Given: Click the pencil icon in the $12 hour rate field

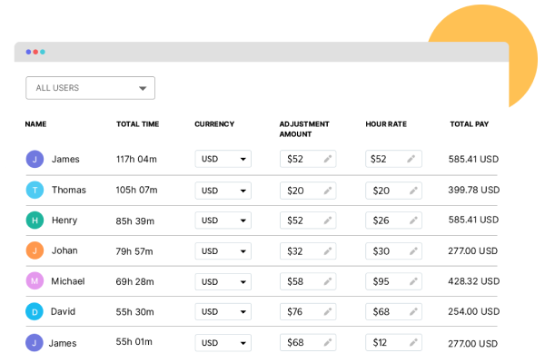Looking at the screenshot, I should point(413,342).
